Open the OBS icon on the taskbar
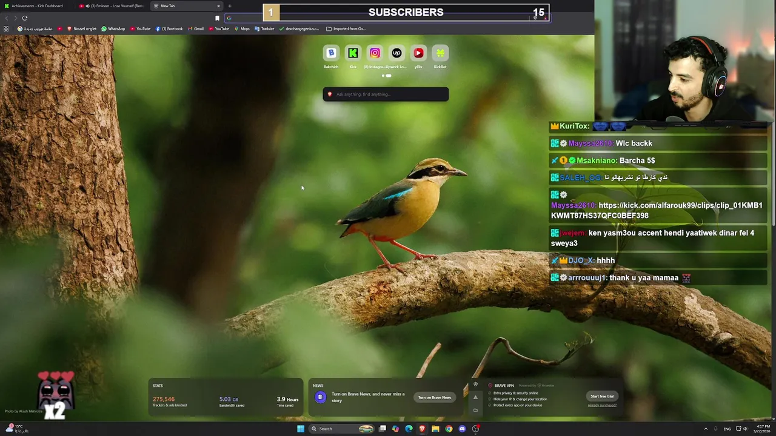This screenshot has height=436, width=776. click(x=476, y=429)
